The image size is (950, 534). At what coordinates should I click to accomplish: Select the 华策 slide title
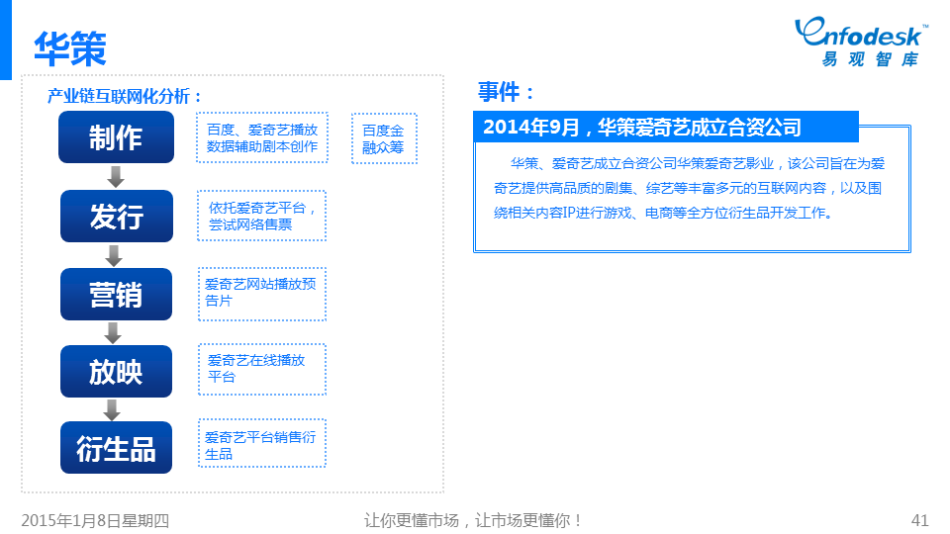coord(70,47)
